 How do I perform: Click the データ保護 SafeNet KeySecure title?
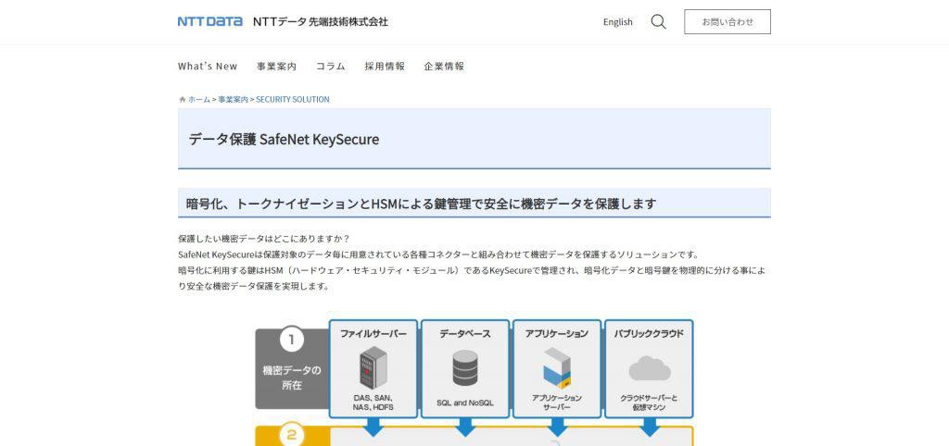284,140
